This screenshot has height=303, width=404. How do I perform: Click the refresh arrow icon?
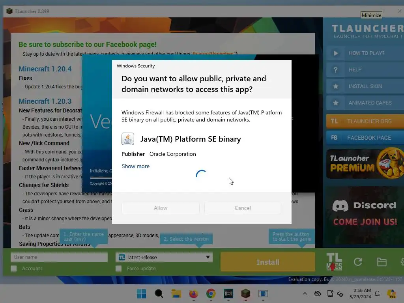tap(358, 262)
